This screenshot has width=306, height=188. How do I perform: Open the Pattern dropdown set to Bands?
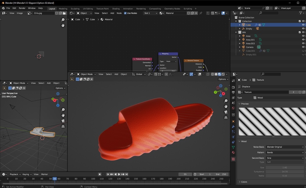[x=285, y=152]
